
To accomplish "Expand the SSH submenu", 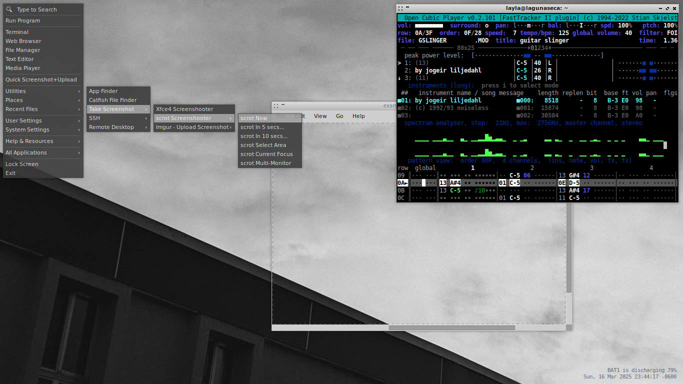I will coord(118,118).
